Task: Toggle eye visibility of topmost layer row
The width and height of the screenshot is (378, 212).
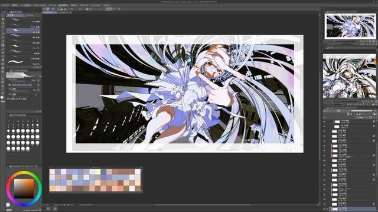Action: pyautogui.click(x=325, y=122)
